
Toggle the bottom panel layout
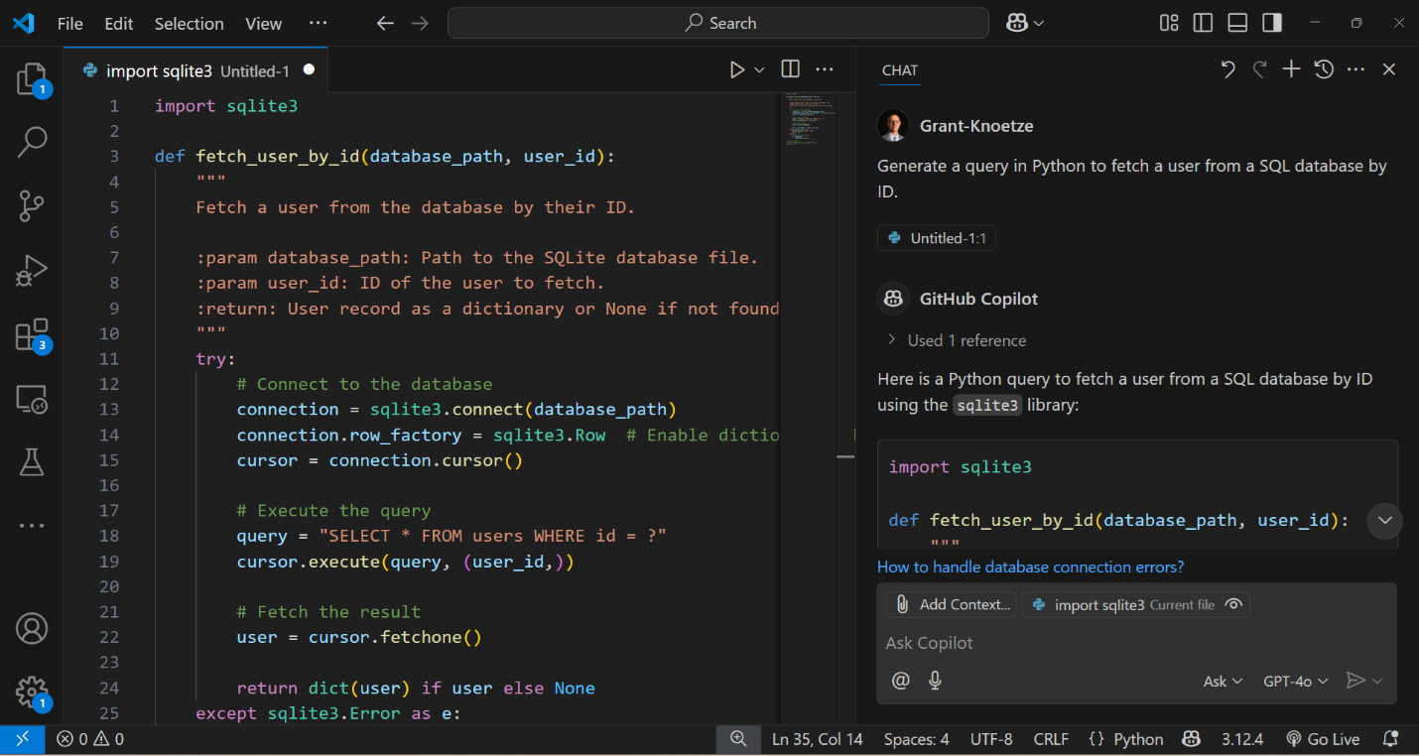[x=1236, y=22]
